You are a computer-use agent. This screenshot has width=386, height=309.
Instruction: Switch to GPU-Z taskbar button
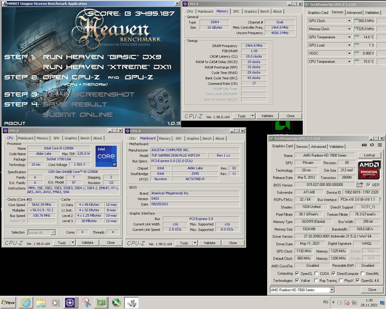[101, 302]
